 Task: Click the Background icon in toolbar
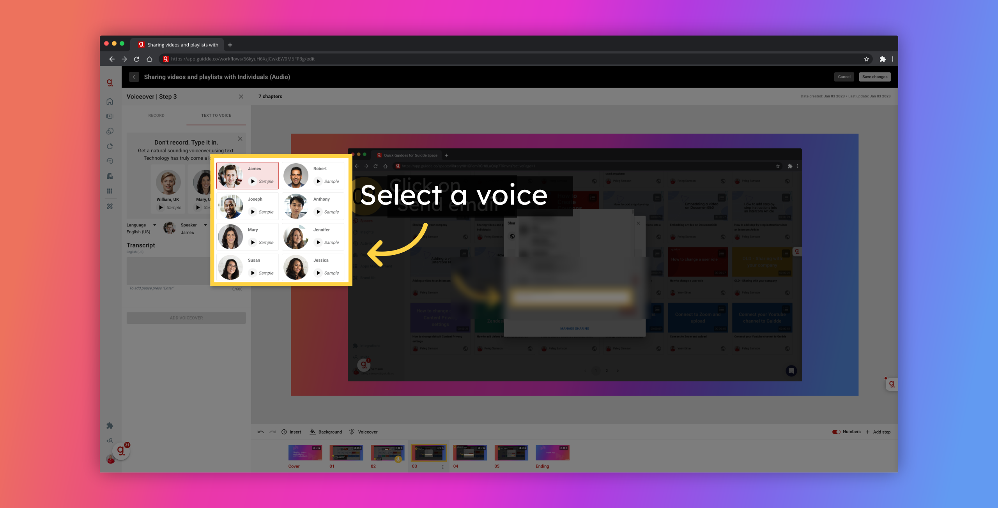click(313, 432)
